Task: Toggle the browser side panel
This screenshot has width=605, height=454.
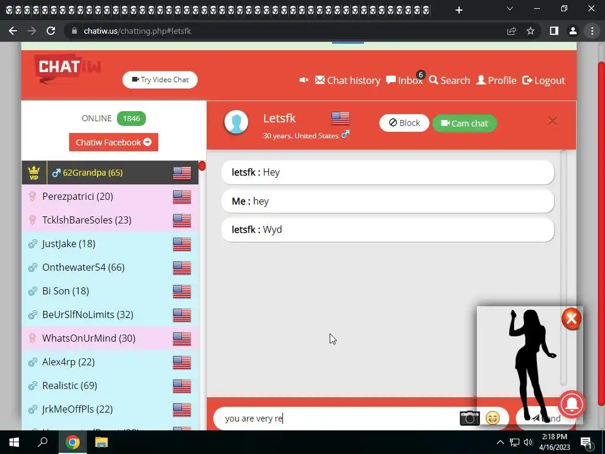Action: (x=554, y=31)
